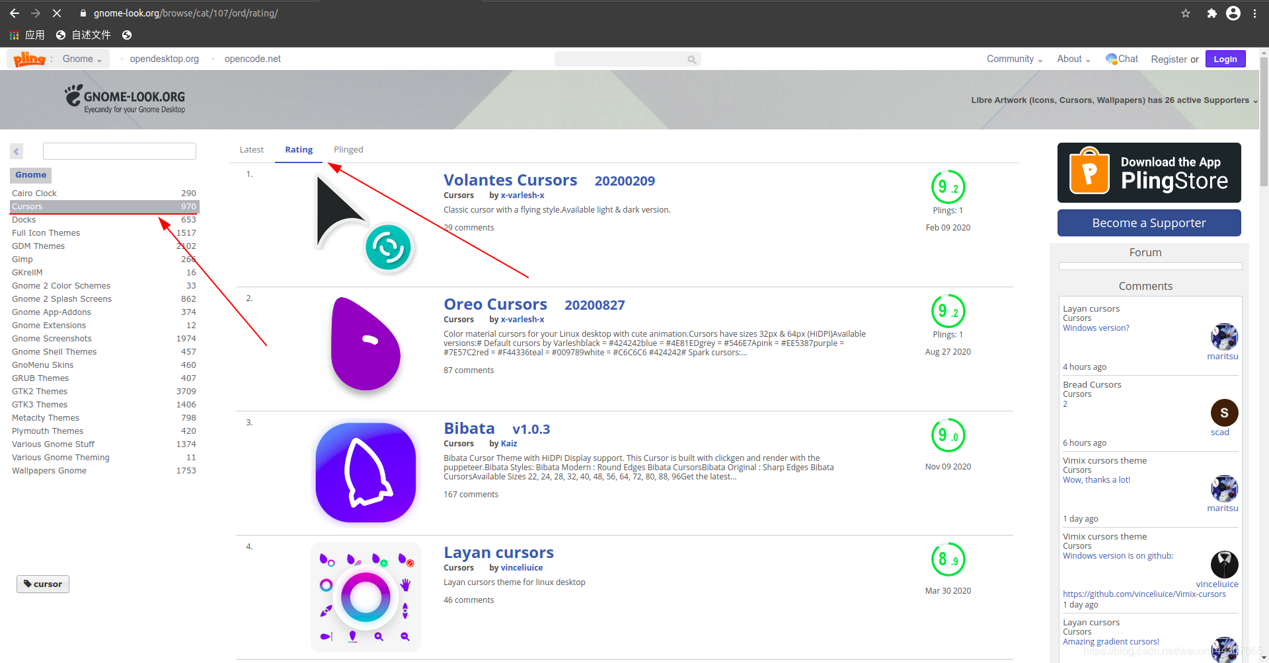The height and width of the screenshot is (663, 1269).
Task: Open the 自述文件 bookmark
Action: point(83,35)
